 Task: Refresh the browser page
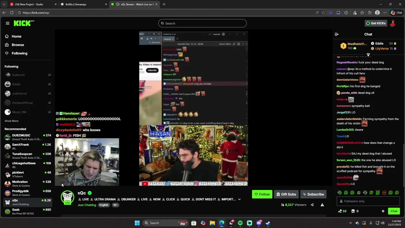pyautogui.click(x=12, y=13)
